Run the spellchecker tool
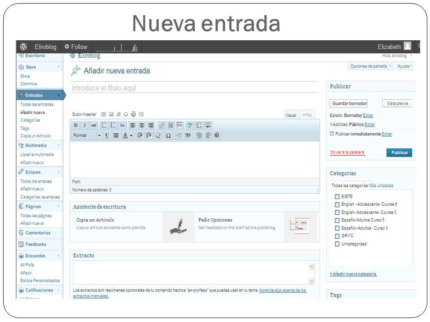Image resolution: width=430 pixels, height=322 pixels. (190, 125)
